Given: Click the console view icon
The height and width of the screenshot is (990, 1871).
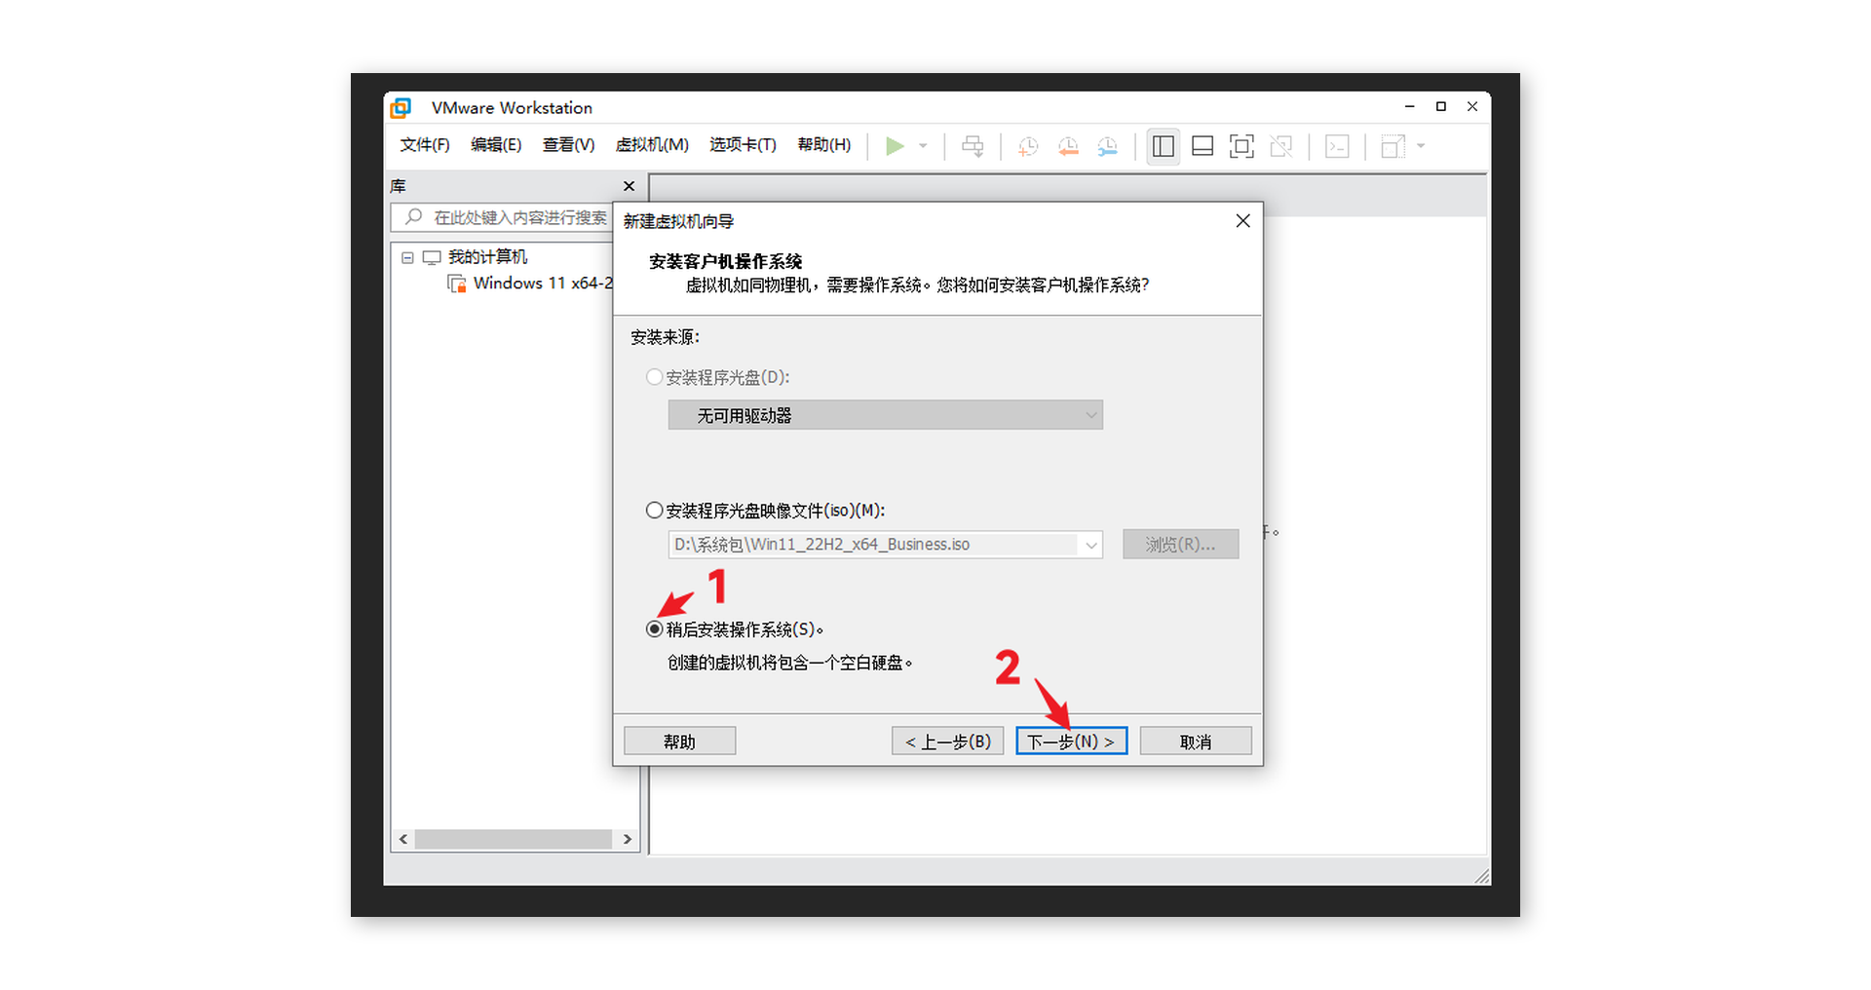Looking at the screenshot, I should pyautogui.click(x=1337, y=146).
